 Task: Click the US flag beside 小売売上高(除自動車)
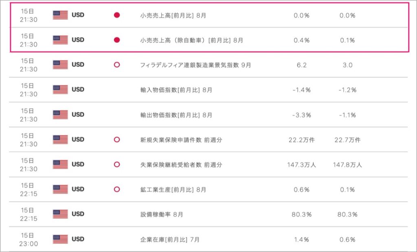(60, 40)
